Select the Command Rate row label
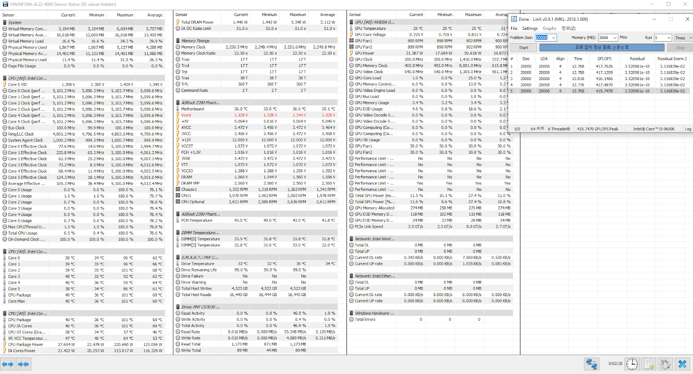Image resolution: width=693 pixels, height=374 pixels. 194,90
